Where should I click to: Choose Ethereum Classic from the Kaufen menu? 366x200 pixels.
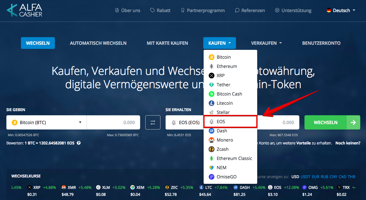(x=230, y=158)
